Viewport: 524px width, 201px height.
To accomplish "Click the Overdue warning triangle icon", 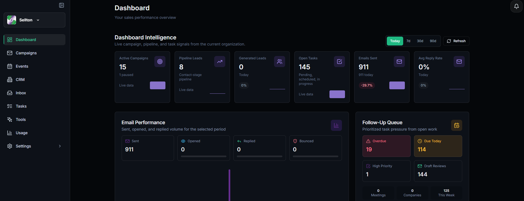I will [368, 141].
